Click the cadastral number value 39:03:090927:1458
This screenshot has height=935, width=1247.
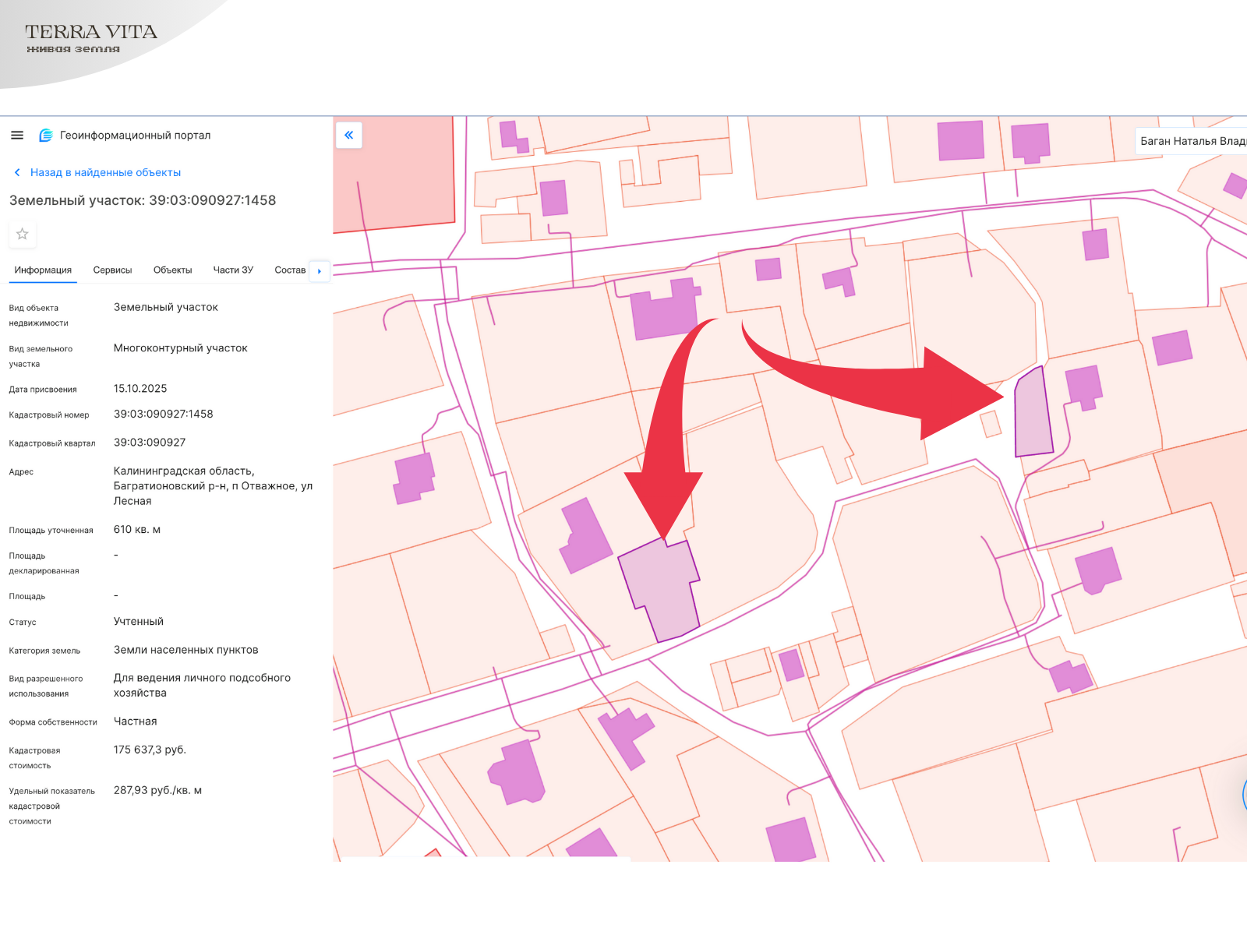(x=163, y=415)
